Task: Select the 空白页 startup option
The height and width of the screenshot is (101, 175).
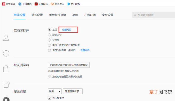Action: pos(49,40)
